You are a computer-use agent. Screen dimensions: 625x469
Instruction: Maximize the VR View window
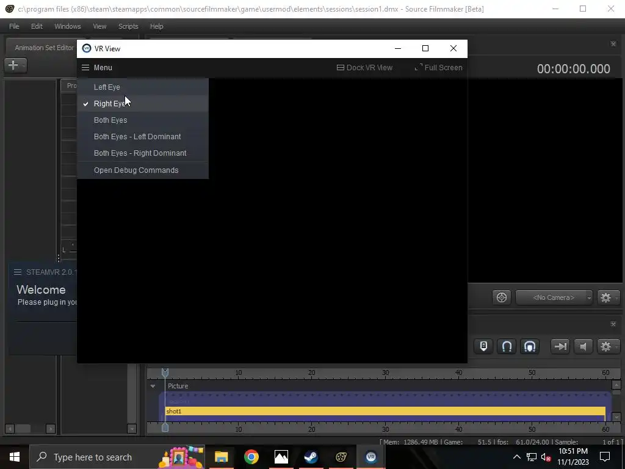click(x=425, y=48)
